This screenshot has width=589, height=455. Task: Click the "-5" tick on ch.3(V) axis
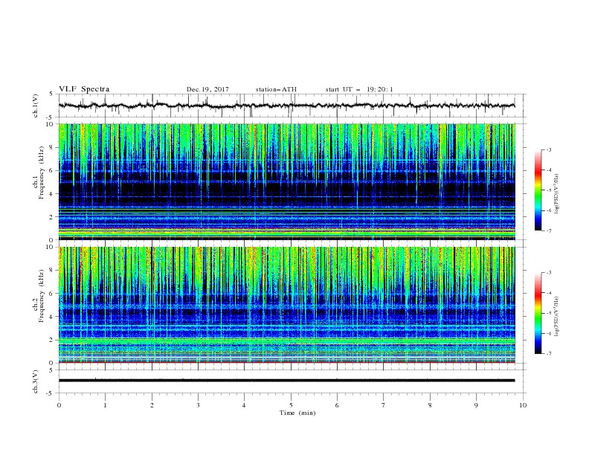[x=51, y=393]
